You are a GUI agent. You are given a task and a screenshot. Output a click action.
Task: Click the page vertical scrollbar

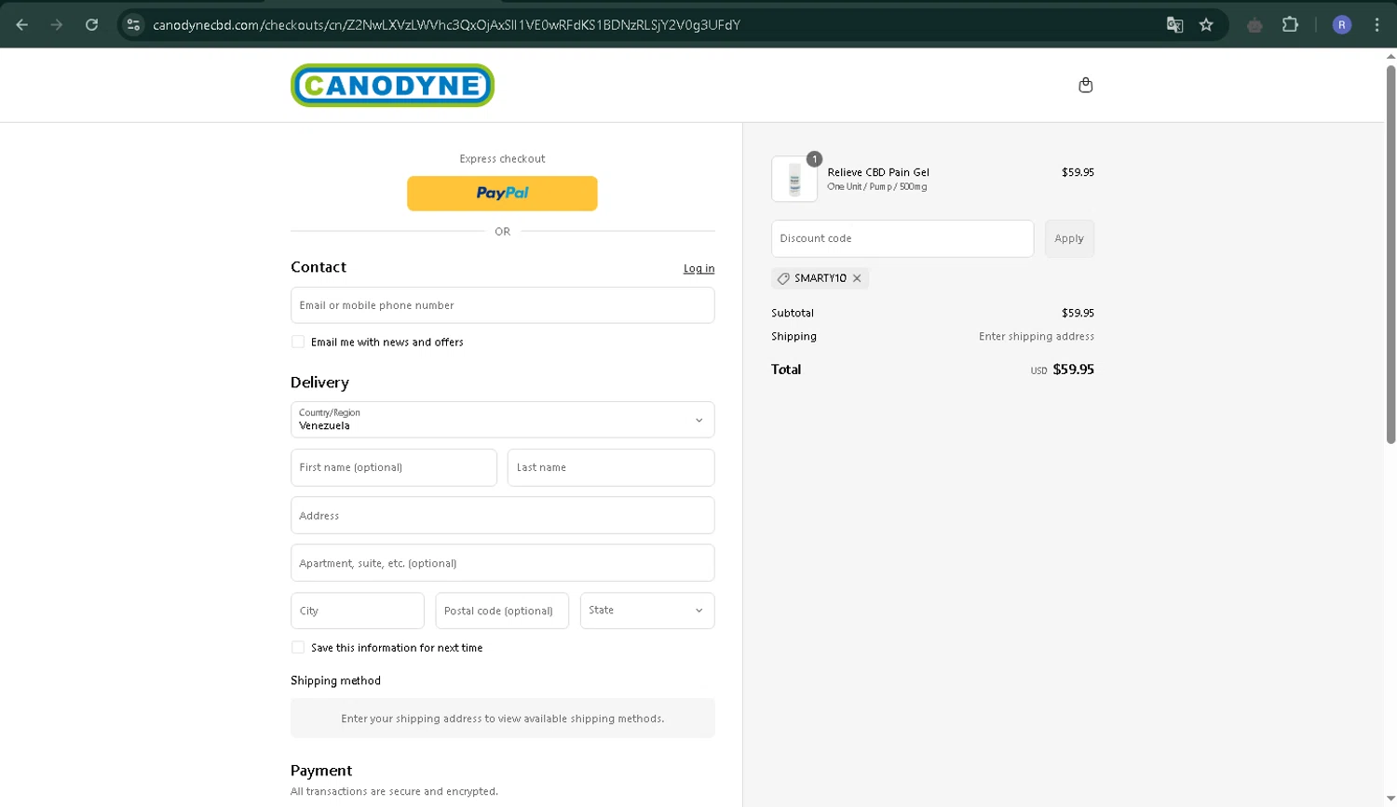point(1390,254)
